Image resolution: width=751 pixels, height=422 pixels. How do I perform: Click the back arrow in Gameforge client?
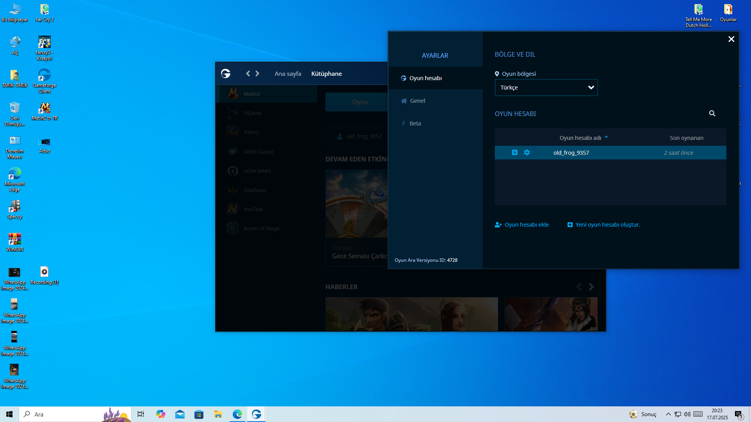[248, 73]
